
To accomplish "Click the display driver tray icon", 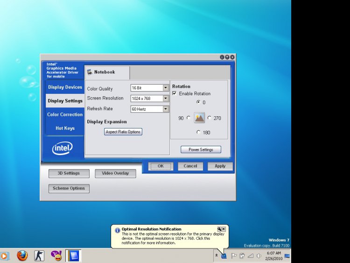I will coord(224,256).
